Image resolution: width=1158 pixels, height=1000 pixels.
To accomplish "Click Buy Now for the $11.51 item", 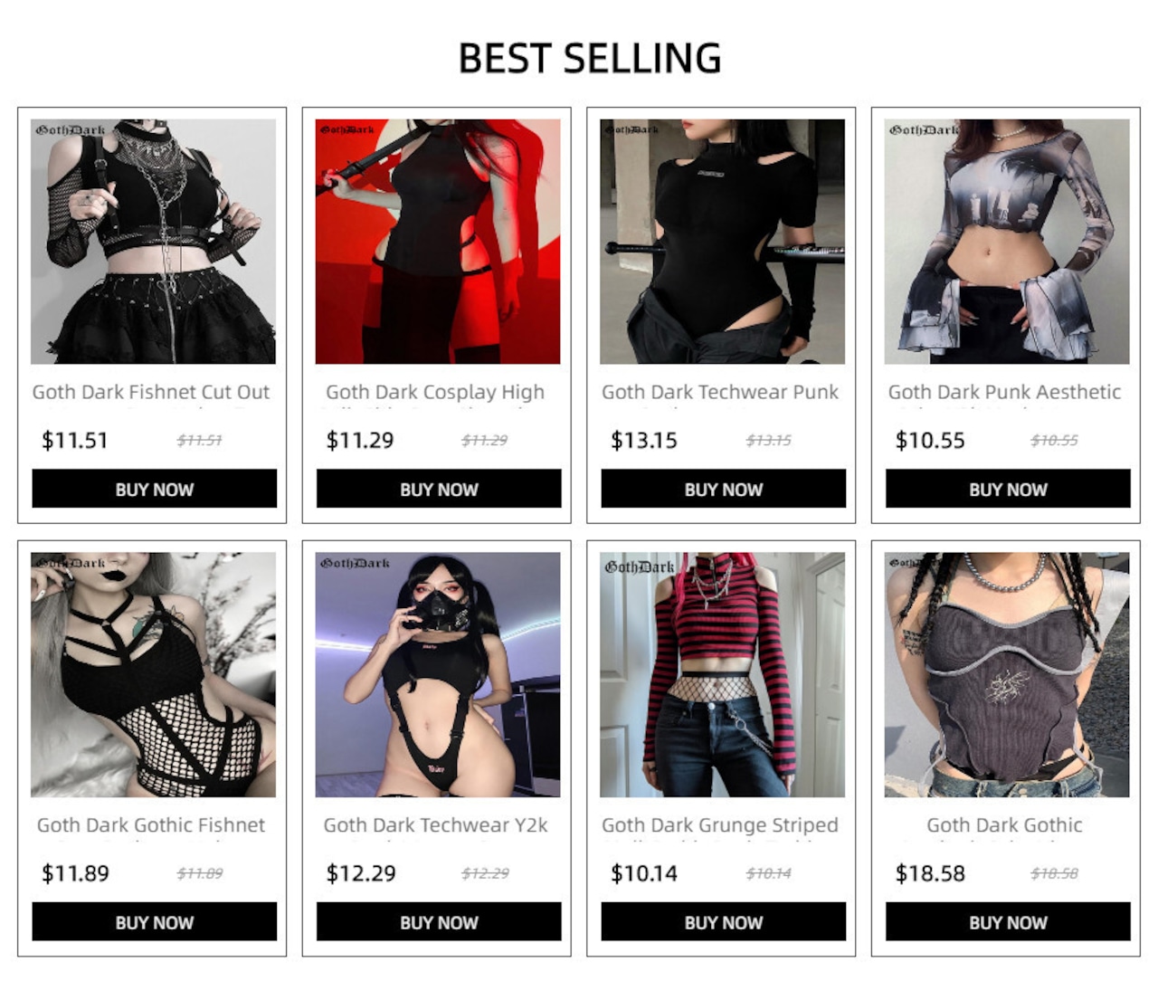I will pyautogui.click(x=155, y=489).
